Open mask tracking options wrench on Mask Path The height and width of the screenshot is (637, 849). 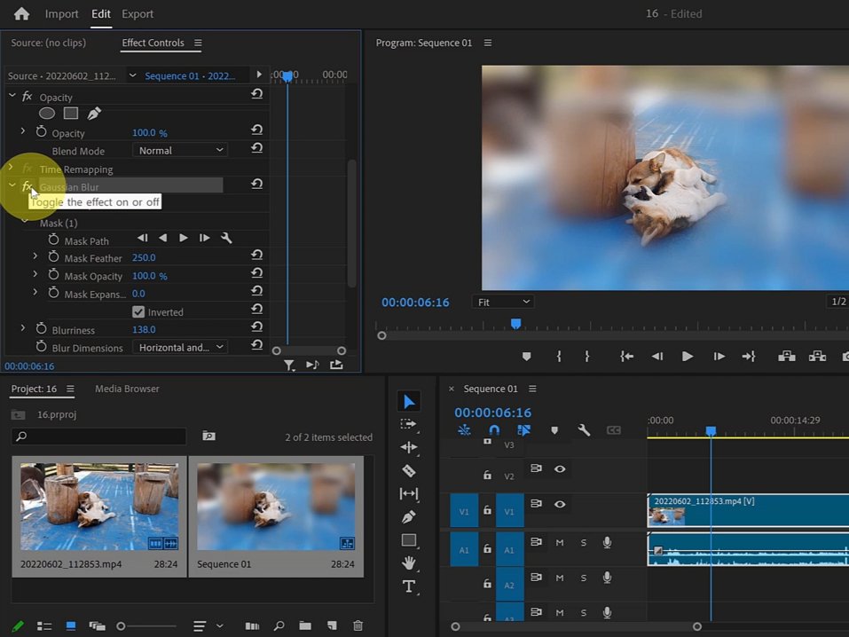click(226, 238)
